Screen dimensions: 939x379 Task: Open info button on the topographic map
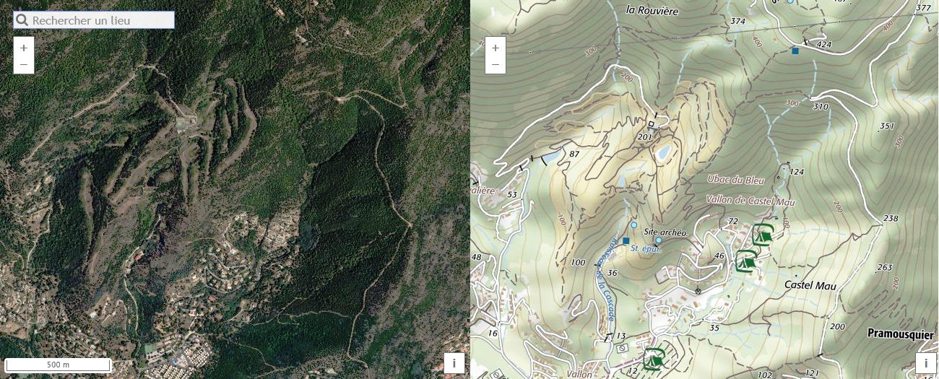[x=926, y=363]
